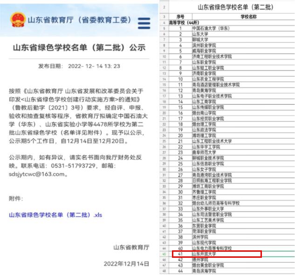
Task: Select cell 日照航海工程职业学院
Action: [x=243, y=181]
